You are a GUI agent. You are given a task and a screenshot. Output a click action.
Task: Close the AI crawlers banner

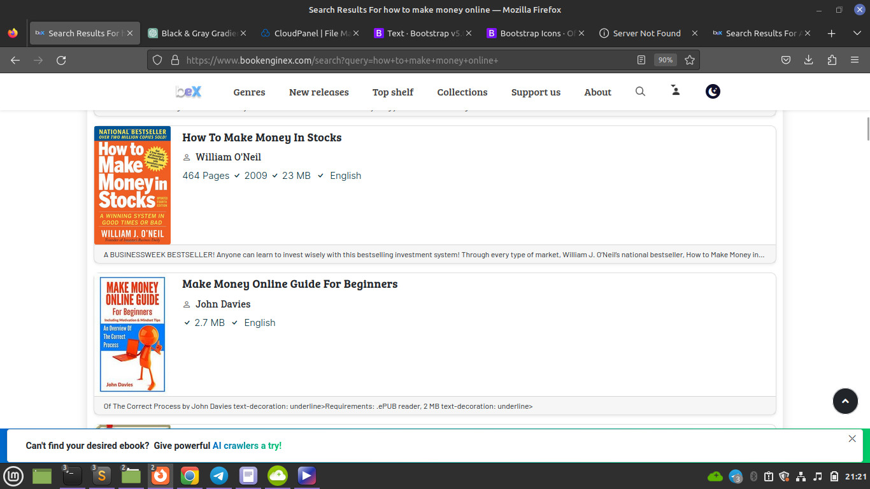pyautogui.click(x=852, y=439)
